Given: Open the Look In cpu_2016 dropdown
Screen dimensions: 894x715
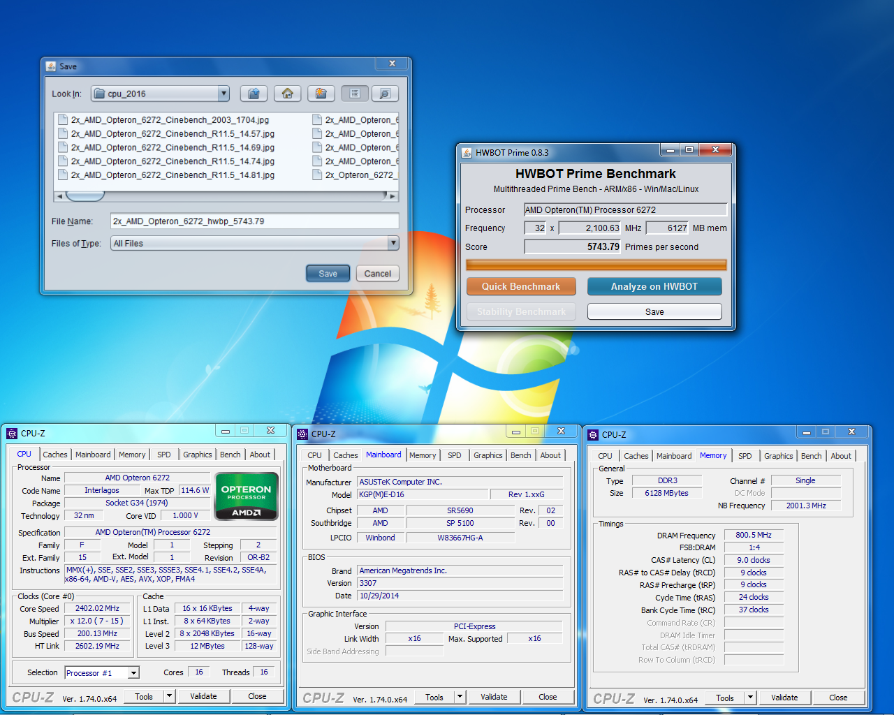Looking at the screenshot, I should coord(223,94).
